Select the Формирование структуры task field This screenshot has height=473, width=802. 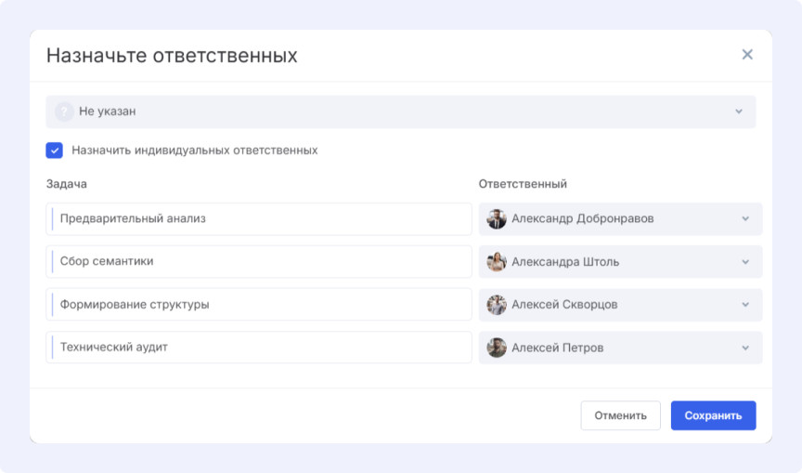pyautogui.click(x=260, y=305)
